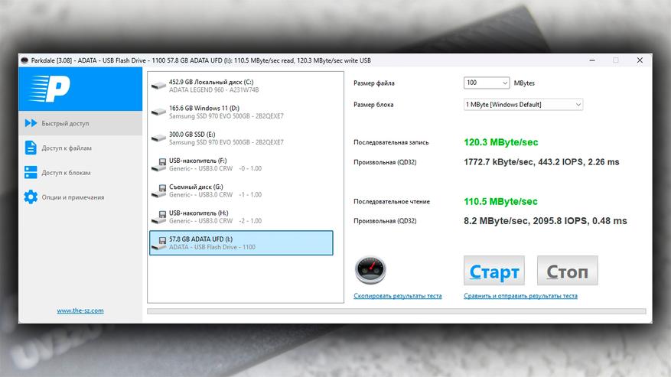Open the file size dropdown showing 100
Image resolution: width=671 pixels, height=377 pixels.
487,83
